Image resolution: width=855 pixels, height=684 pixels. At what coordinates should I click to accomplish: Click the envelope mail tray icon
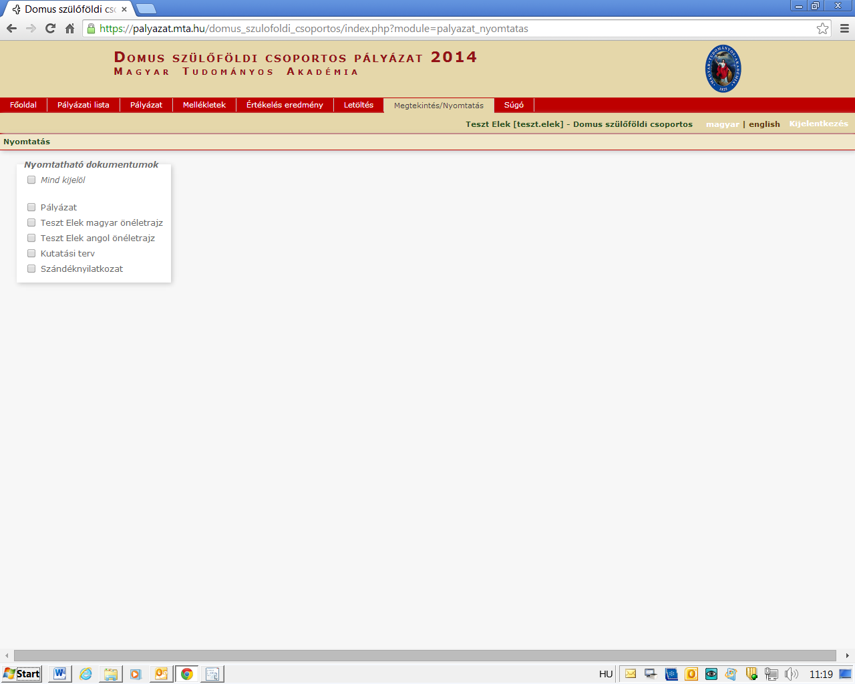click(x=631, y=673)
